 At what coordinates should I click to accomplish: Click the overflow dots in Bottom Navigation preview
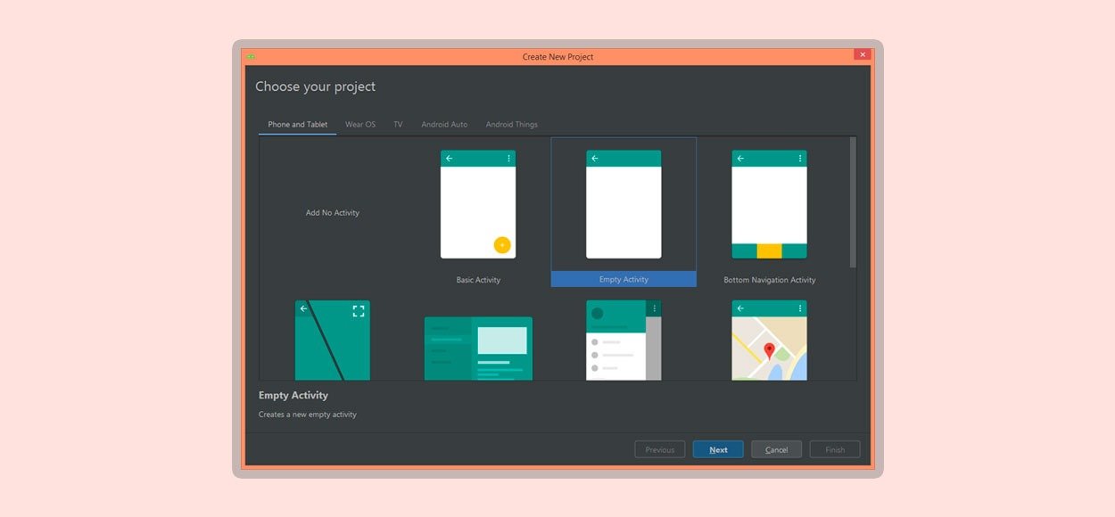798,159
